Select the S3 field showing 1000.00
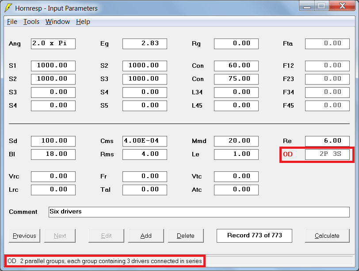Image resolution: width=359 pixels, height=271 pixels. 145,79
